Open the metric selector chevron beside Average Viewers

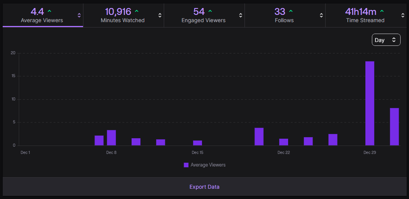pos(79,15)
